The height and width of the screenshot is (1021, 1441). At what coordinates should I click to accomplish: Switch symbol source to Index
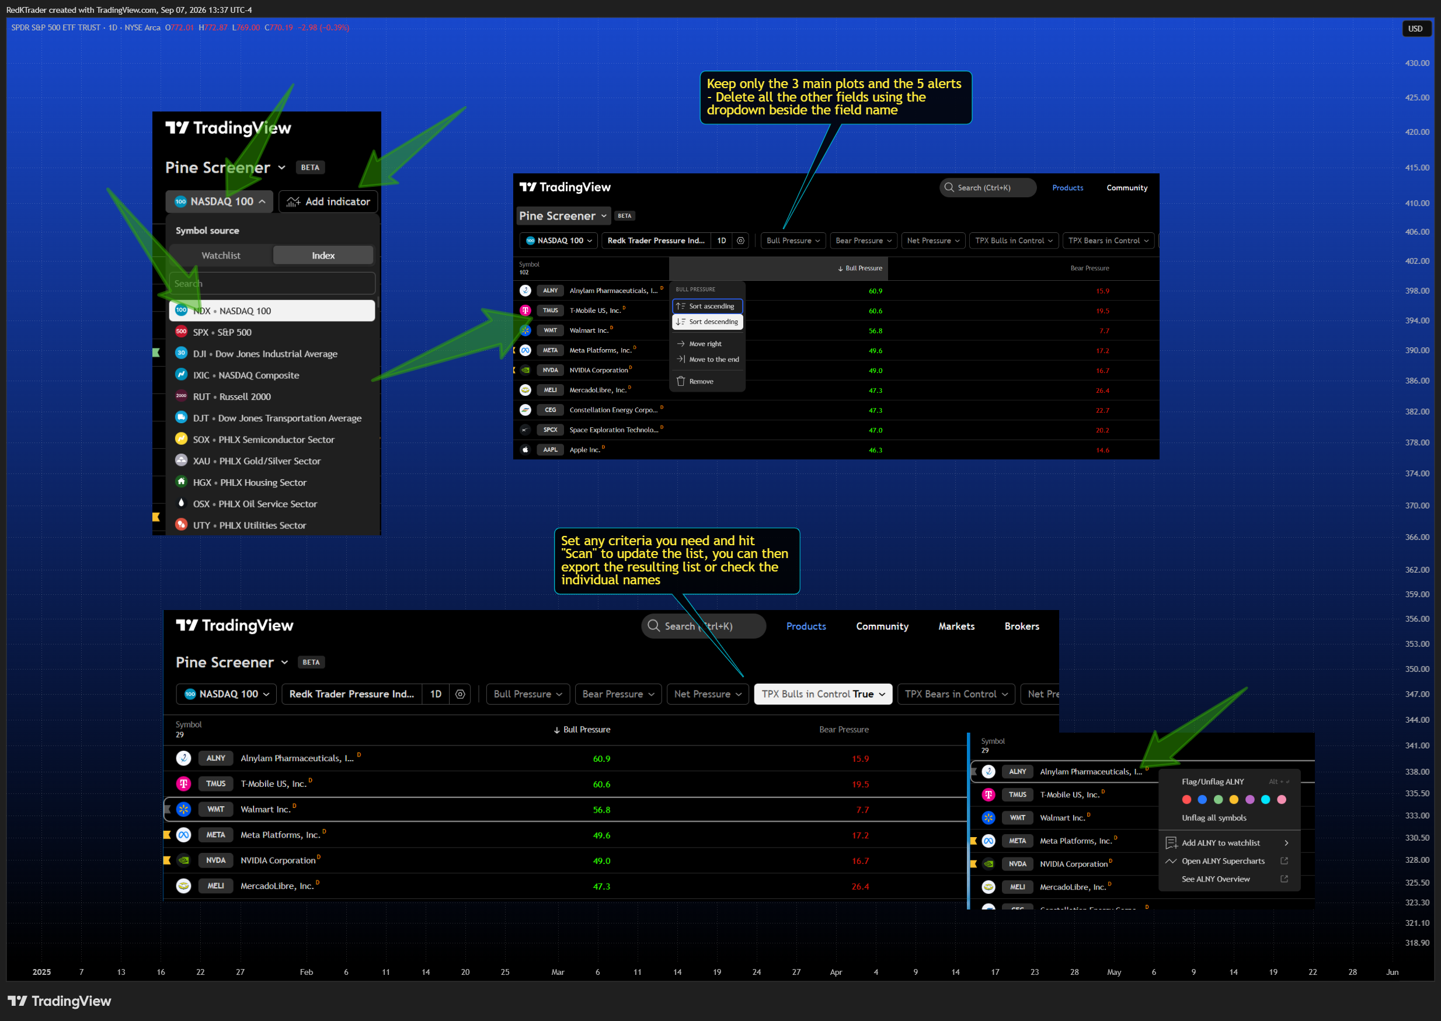323,255
